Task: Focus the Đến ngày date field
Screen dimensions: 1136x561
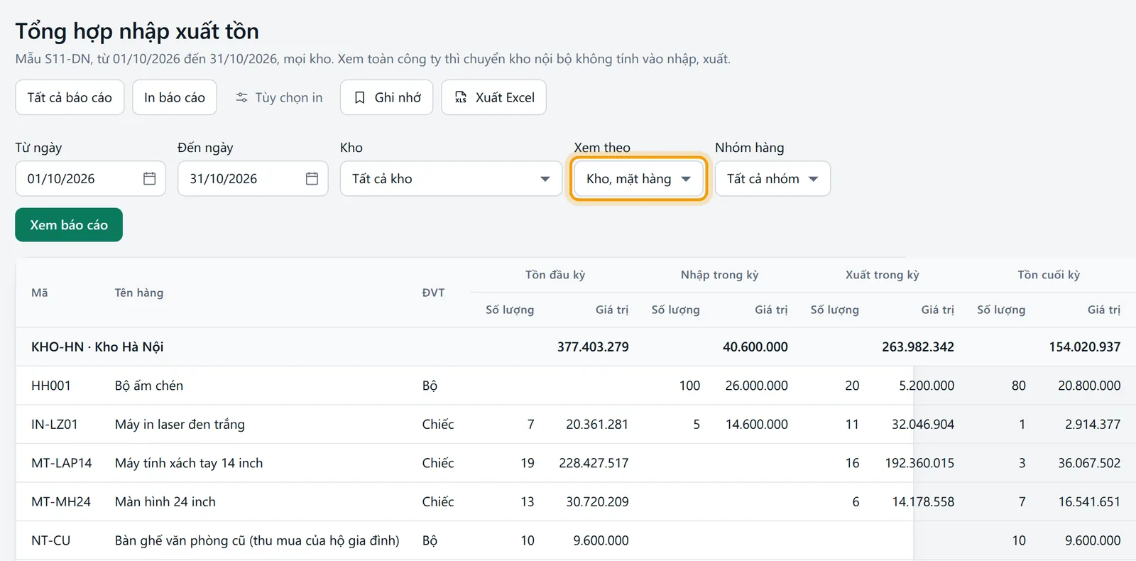Action: click(253, 179)
